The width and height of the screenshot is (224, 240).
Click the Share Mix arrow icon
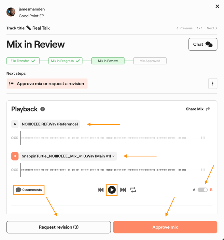(x=208, y=109)
